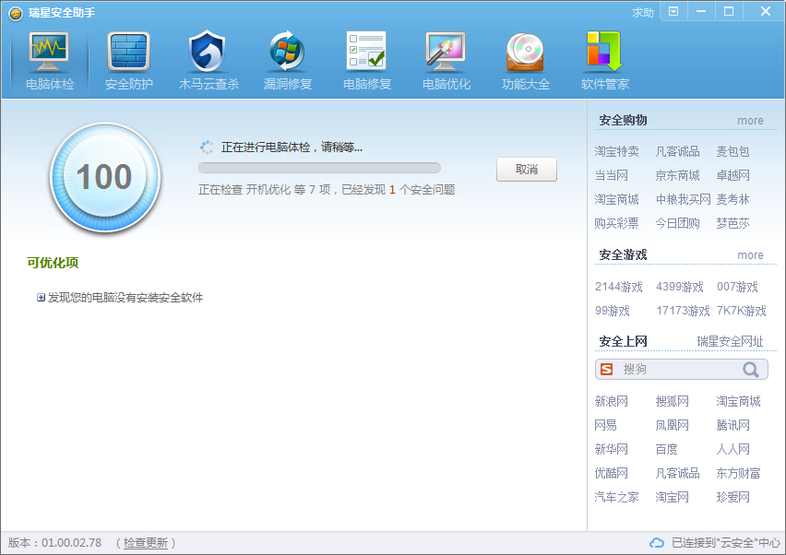This screenshot has width=786, height=555.
Task: Open the title bar dropdown menu button
Action: point(673,12)
